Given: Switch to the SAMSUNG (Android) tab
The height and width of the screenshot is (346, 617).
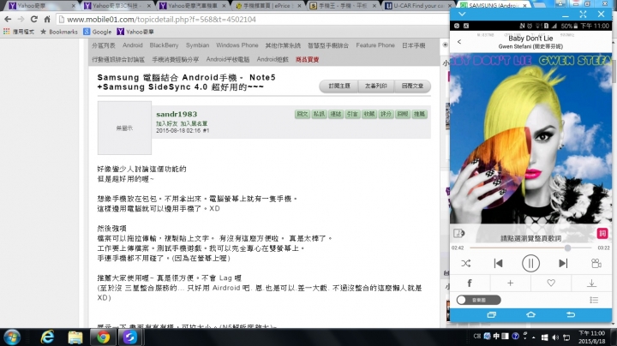Looking at the screenshot, I should point(492,5).
